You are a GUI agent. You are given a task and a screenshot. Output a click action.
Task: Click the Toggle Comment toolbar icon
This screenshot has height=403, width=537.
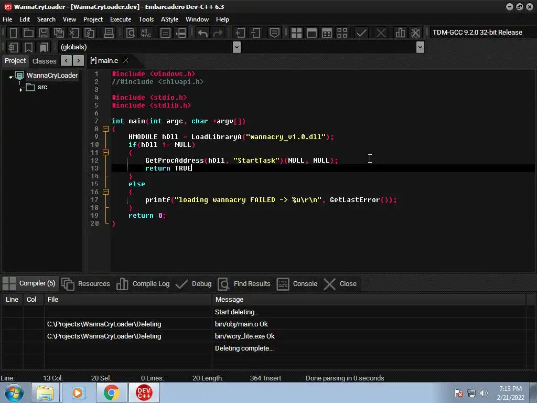[x=274, y=33]
